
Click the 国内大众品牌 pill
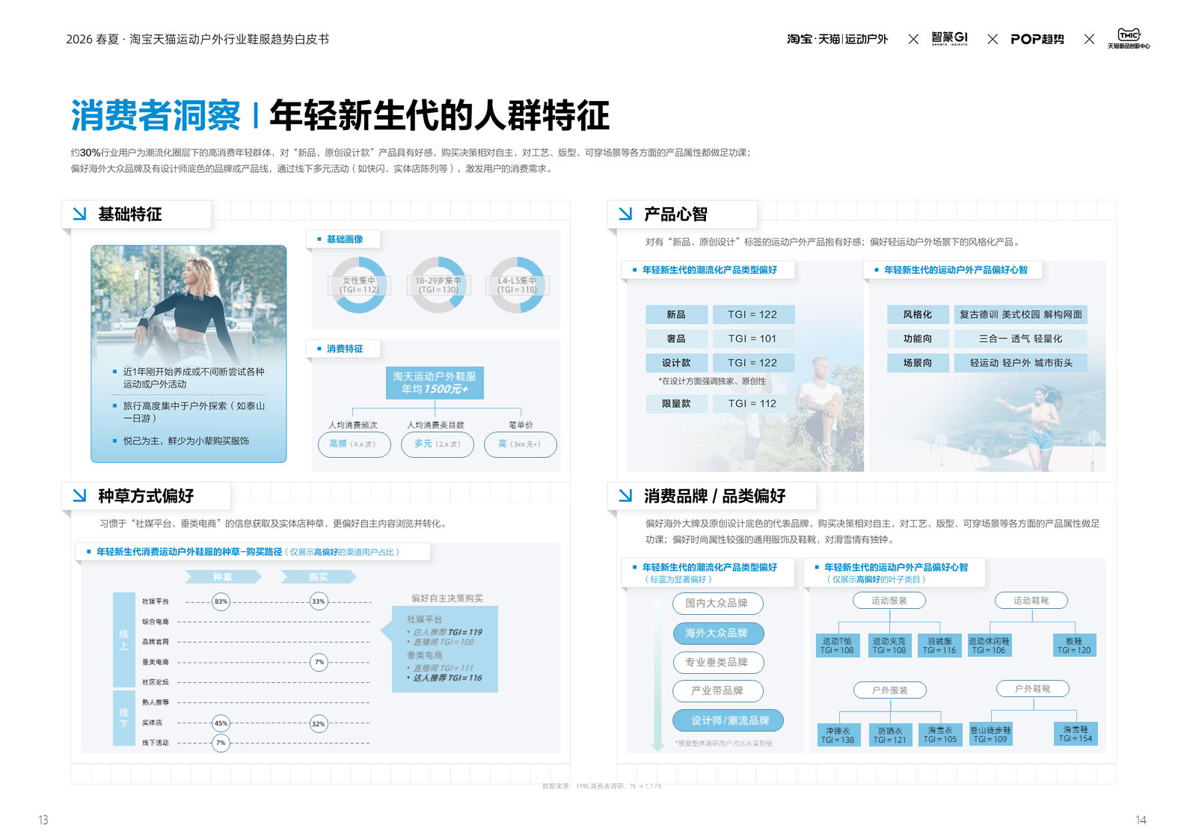(717, 603)
